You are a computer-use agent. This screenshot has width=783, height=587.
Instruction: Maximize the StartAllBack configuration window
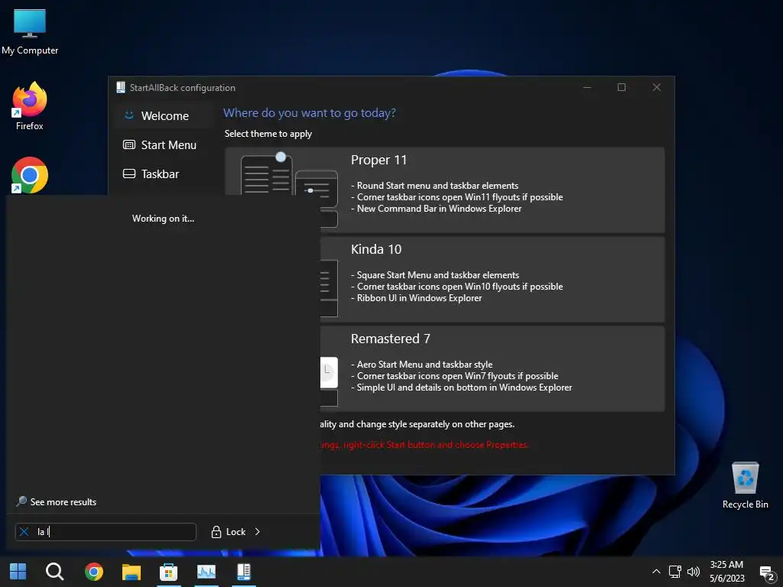click(622, 87)
